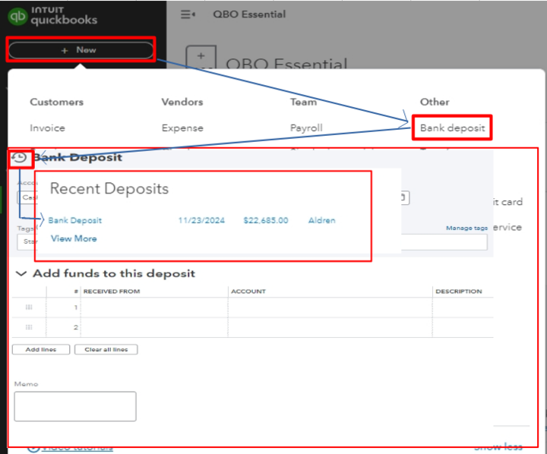547x454 pixels.
Task: Select Bank deposit under Other
Action: [453, 128]
